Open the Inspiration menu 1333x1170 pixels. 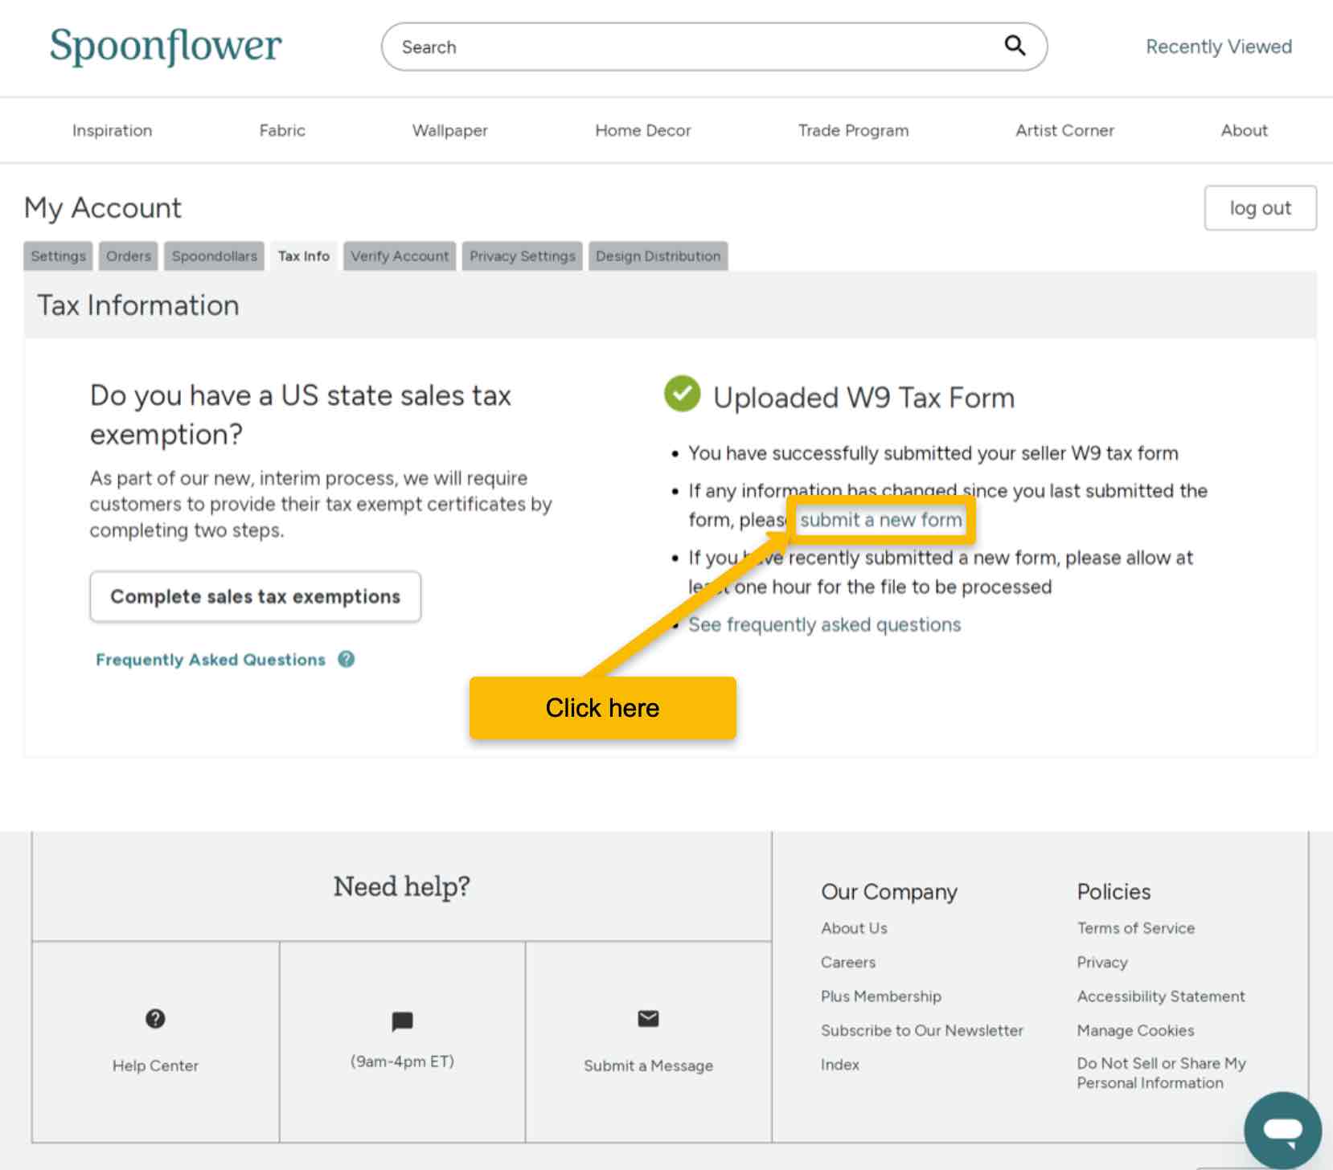[113, 130]
